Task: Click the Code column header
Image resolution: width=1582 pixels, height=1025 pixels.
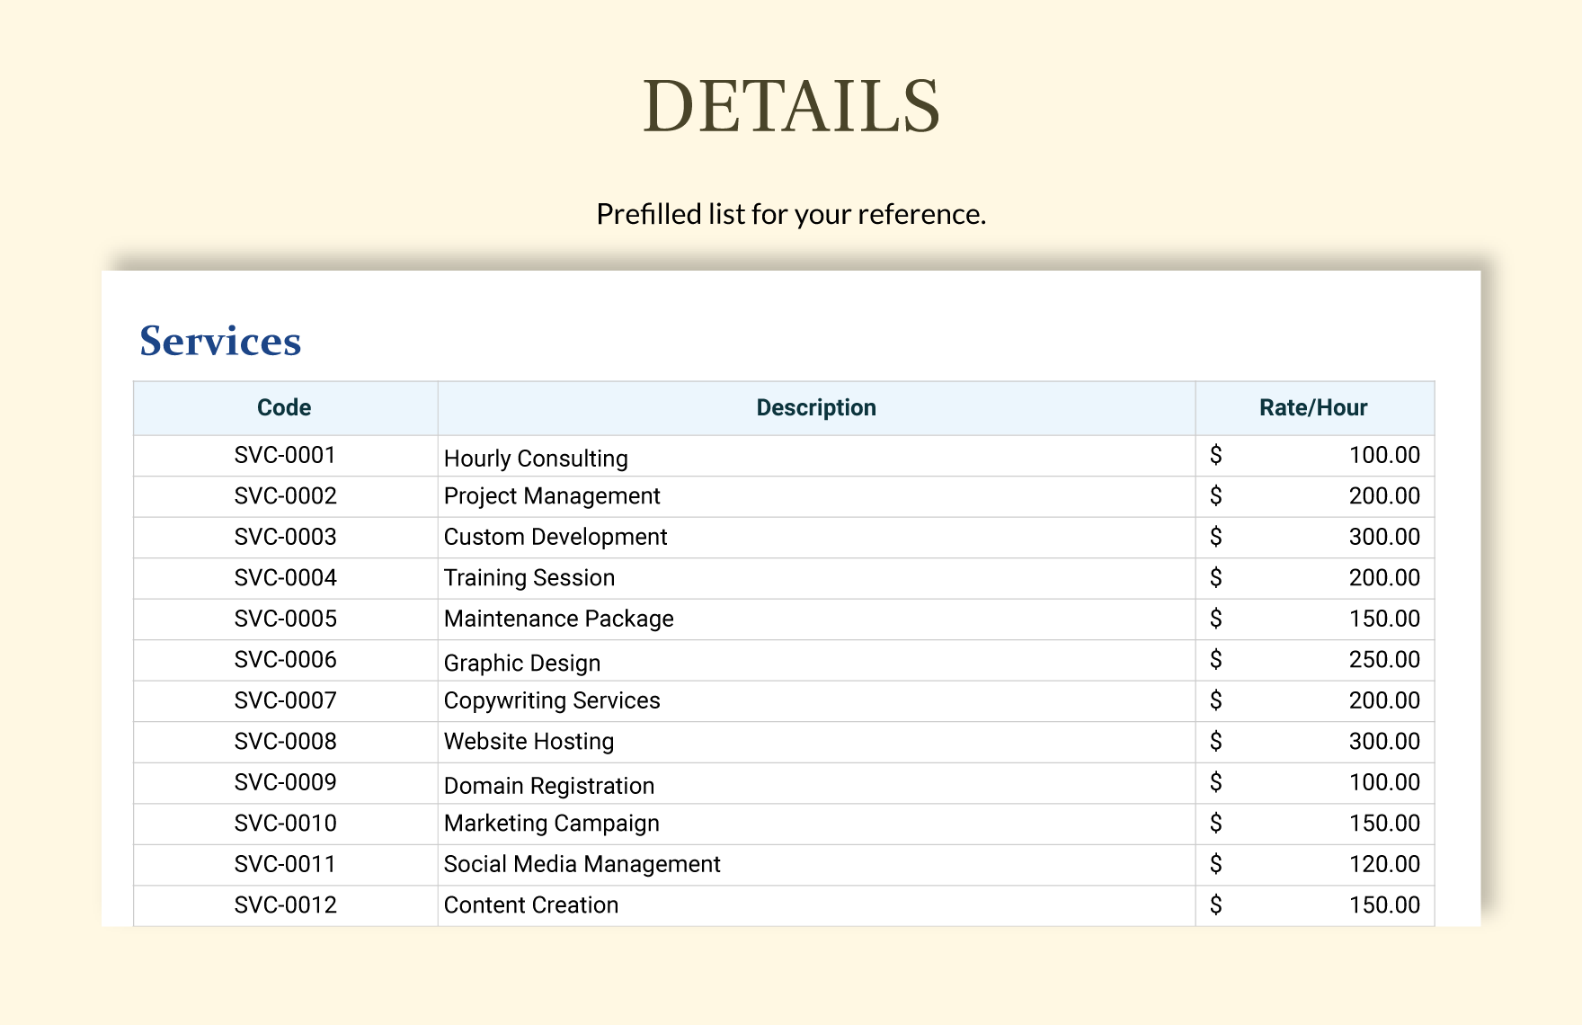Action: (x=284, y=407)
